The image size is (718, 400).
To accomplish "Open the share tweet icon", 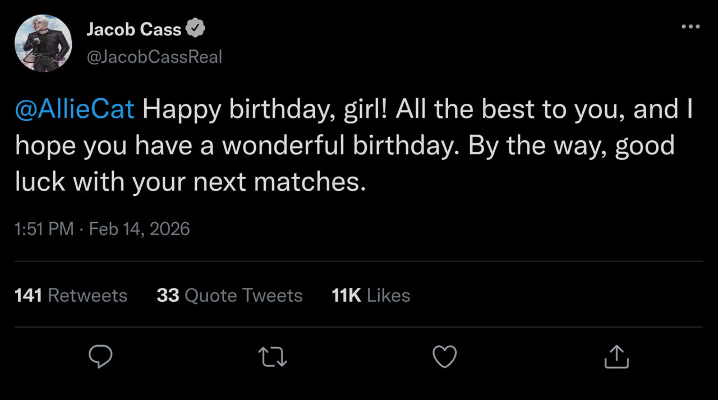I will click(616, 357).
